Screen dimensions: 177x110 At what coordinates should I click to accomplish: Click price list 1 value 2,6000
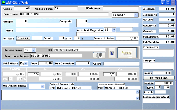coord(51,74)
